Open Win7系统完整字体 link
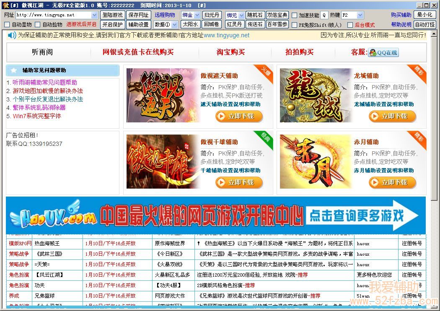The width and height of the screenshot is (440, 311). click(x=37, y=116)
